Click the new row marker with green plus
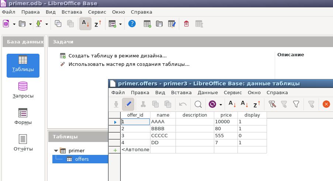This screenshot has height=181, width=333. pyautogui.click(x=115, y=150)
